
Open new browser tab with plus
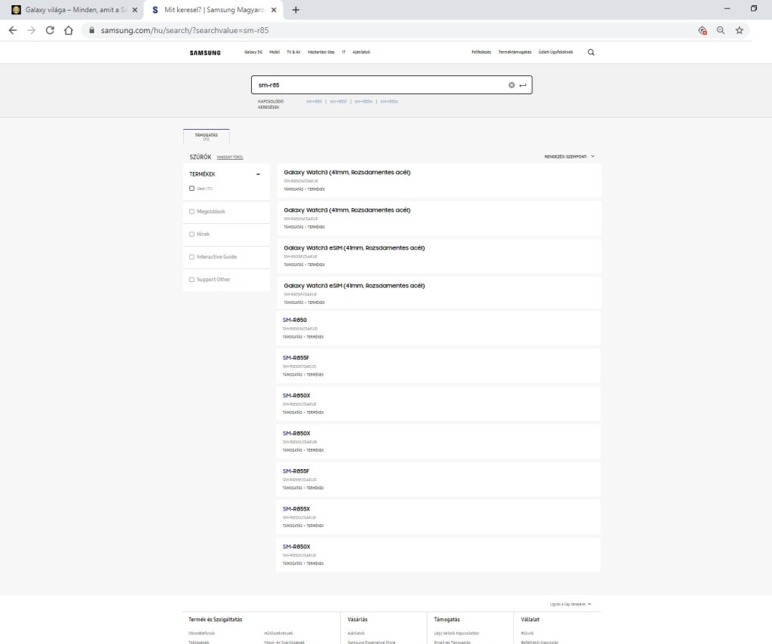[x=296, y=10]
